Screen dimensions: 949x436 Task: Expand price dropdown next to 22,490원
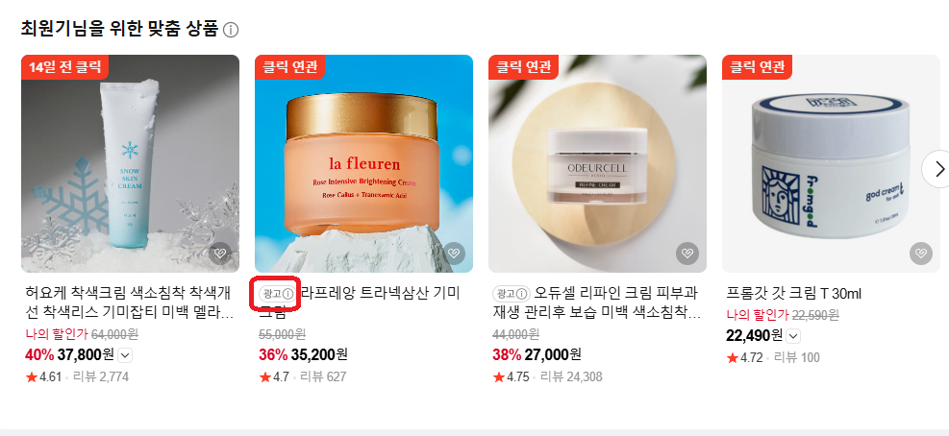(793, 335)
